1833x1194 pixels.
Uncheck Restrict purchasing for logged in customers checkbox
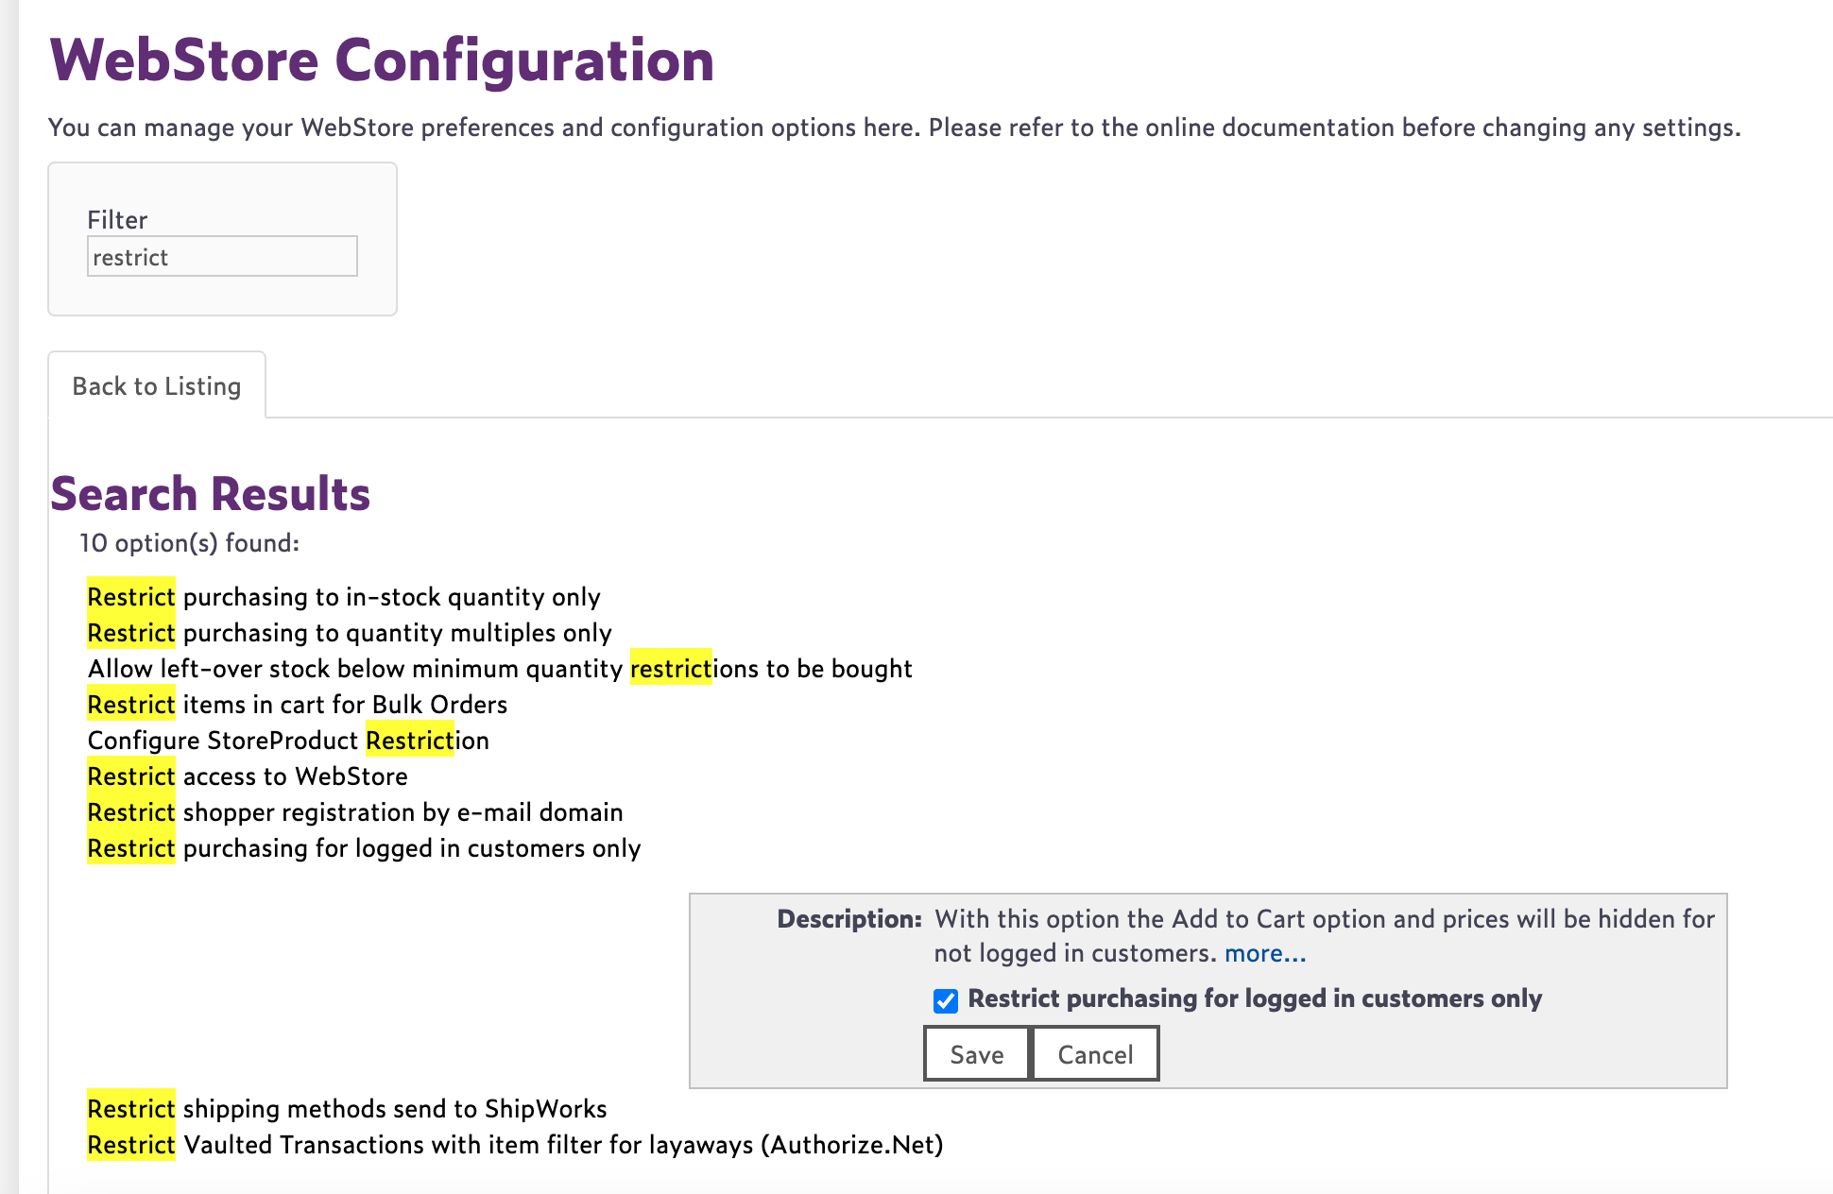point(946,1000)
